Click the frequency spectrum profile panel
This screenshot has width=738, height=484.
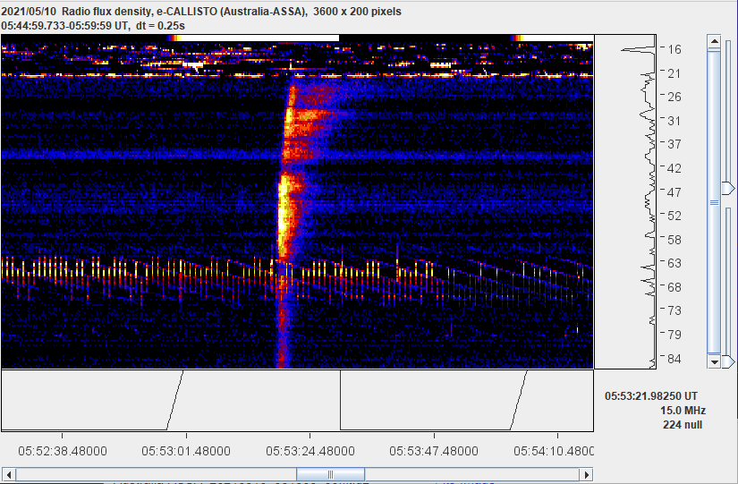click(626, 201)
